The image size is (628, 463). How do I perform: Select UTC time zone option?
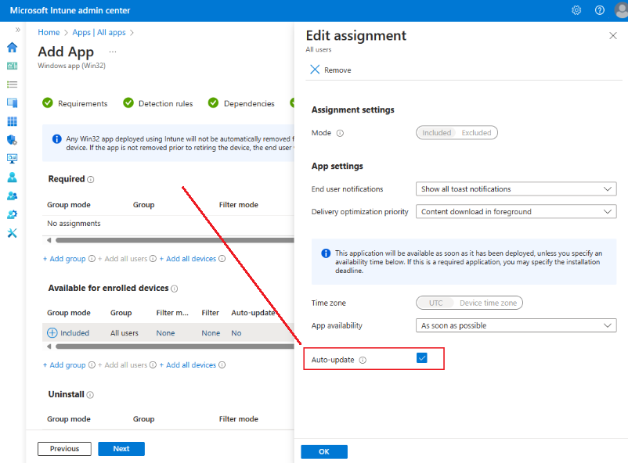[x=435, y=303]
